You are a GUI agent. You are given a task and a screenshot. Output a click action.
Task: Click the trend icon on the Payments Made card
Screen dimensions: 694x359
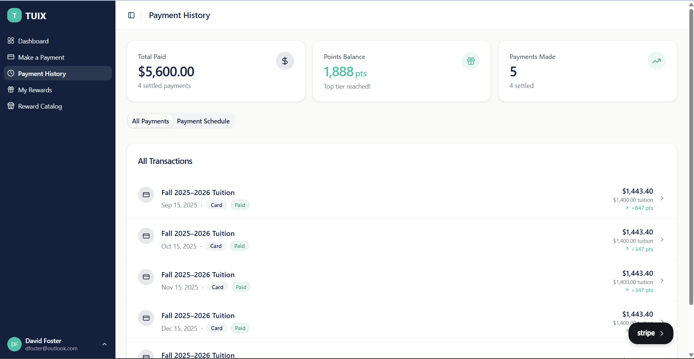pyautogui.click(x=656, y=61)
